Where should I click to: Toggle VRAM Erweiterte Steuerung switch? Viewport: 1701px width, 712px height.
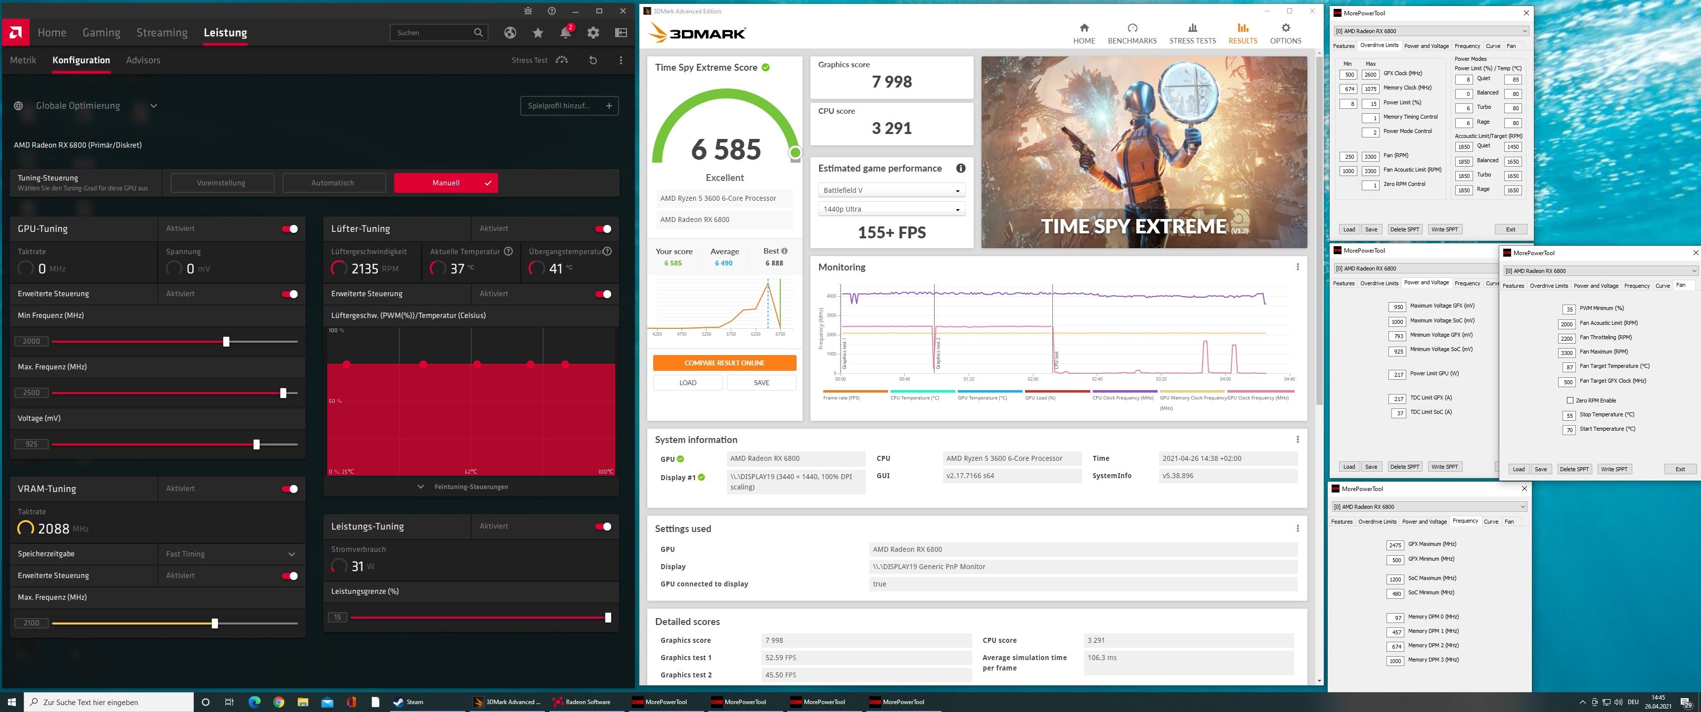pos(290,576)
